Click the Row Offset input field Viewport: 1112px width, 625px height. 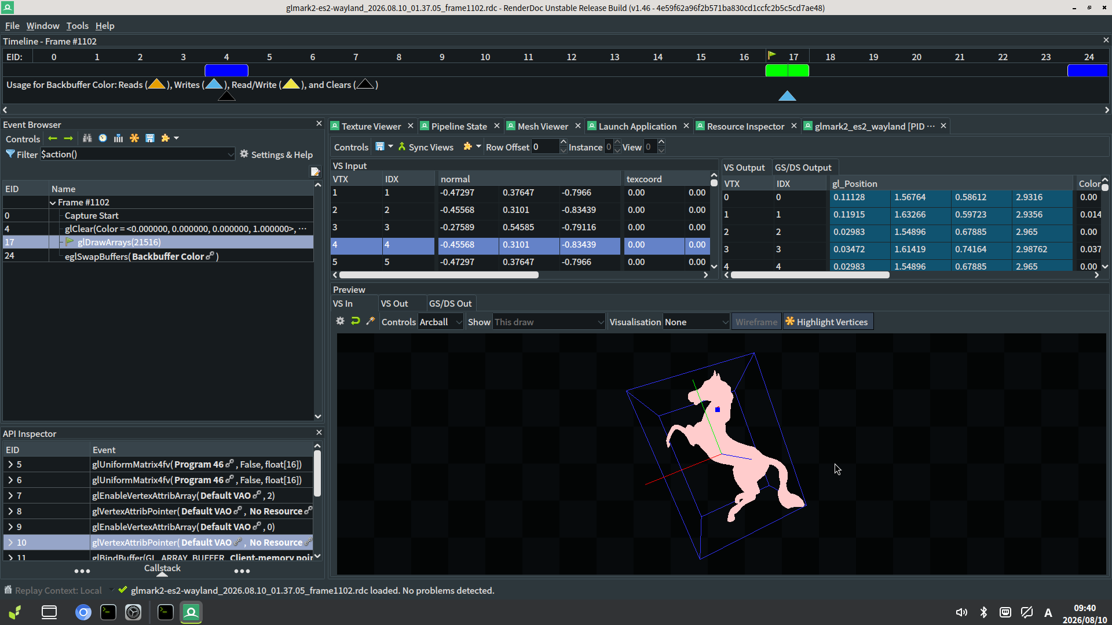coord(545,147)
